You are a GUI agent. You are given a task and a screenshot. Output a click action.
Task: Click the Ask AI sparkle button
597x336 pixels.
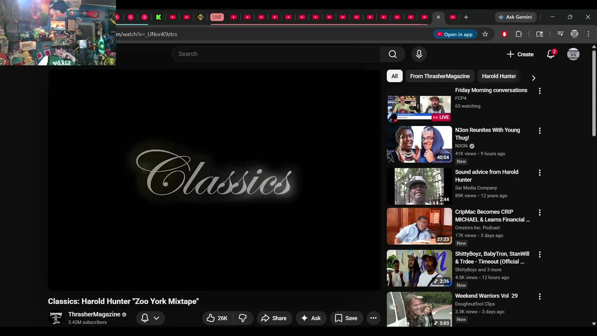click(x=311, y=318)
